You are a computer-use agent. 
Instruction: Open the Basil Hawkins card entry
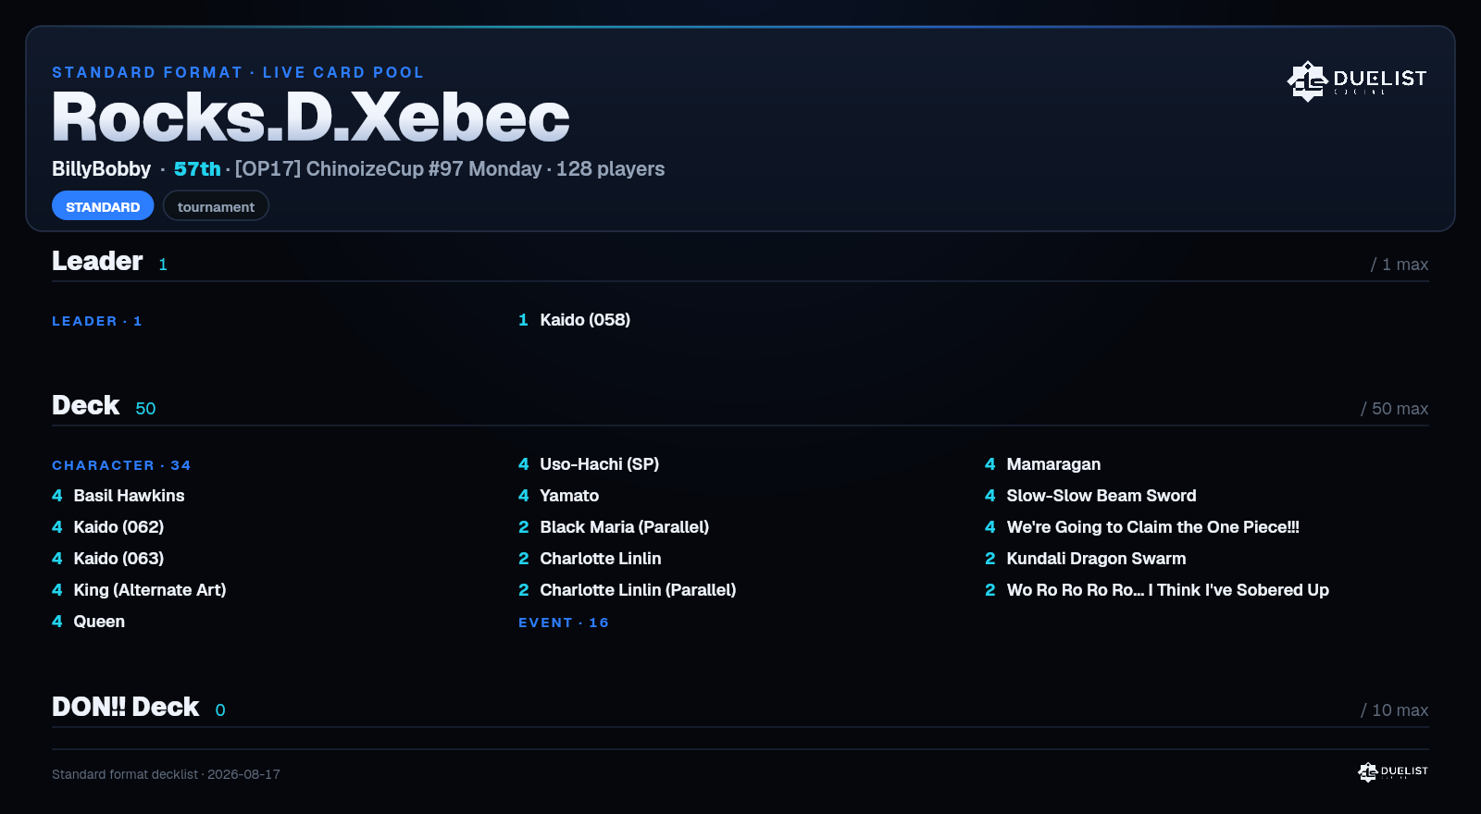(118, 496)
